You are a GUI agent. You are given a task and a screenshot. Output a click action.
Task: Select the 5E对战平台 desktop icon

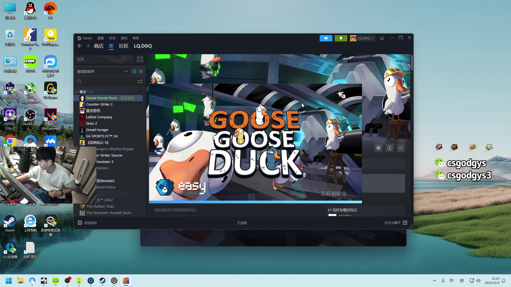pos(10,91)
